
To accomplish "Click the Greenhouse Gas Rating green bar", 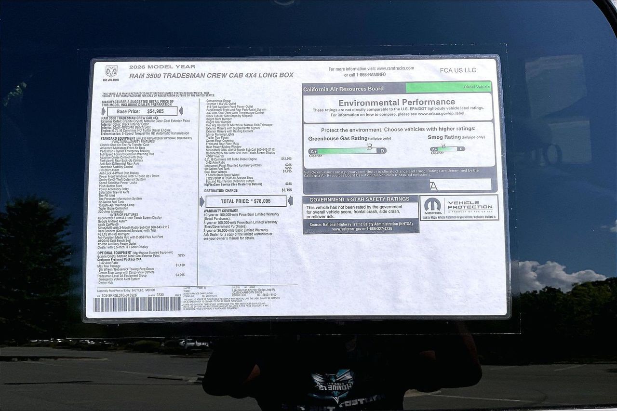I will click(347, 151).
